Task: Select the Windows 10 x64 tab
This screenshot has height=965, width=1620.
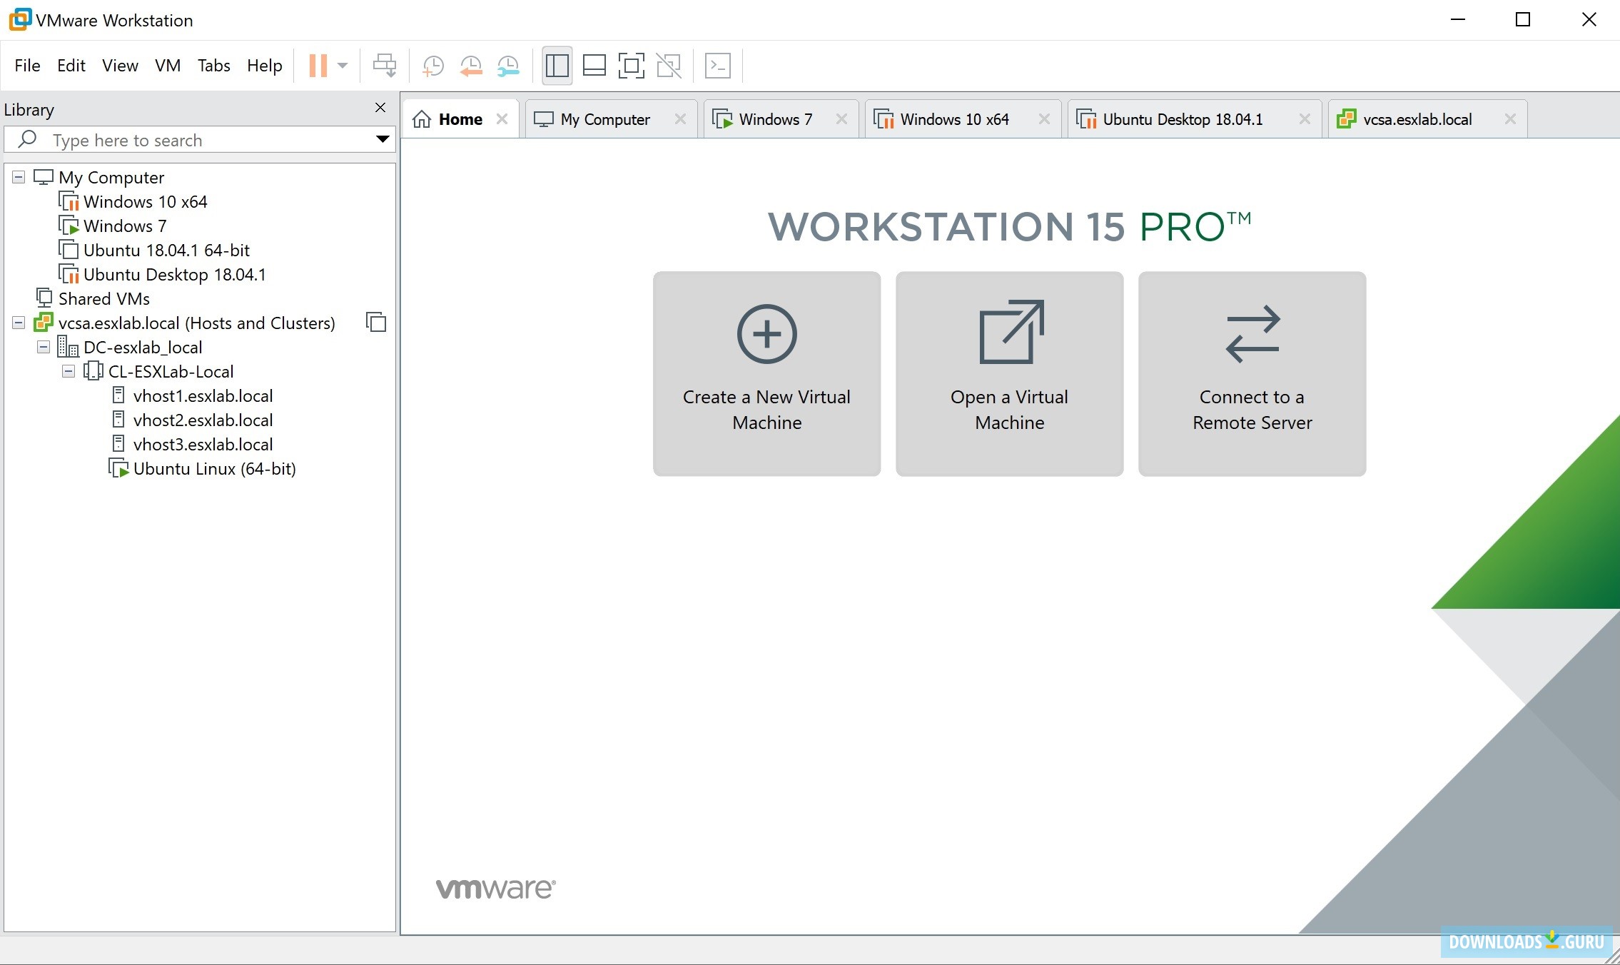Action: (x=953, y=118)
